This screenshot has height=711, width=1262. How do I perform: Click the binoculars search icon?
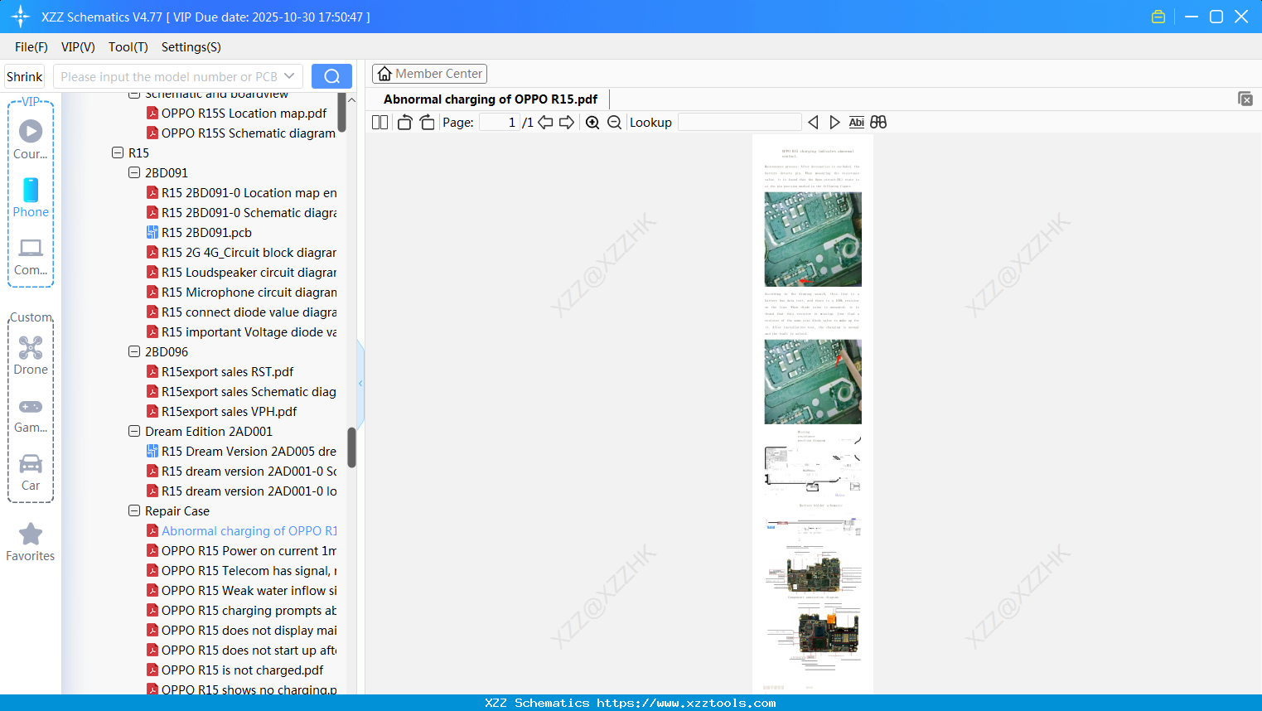pyautogui.click(x=878, y=123)
